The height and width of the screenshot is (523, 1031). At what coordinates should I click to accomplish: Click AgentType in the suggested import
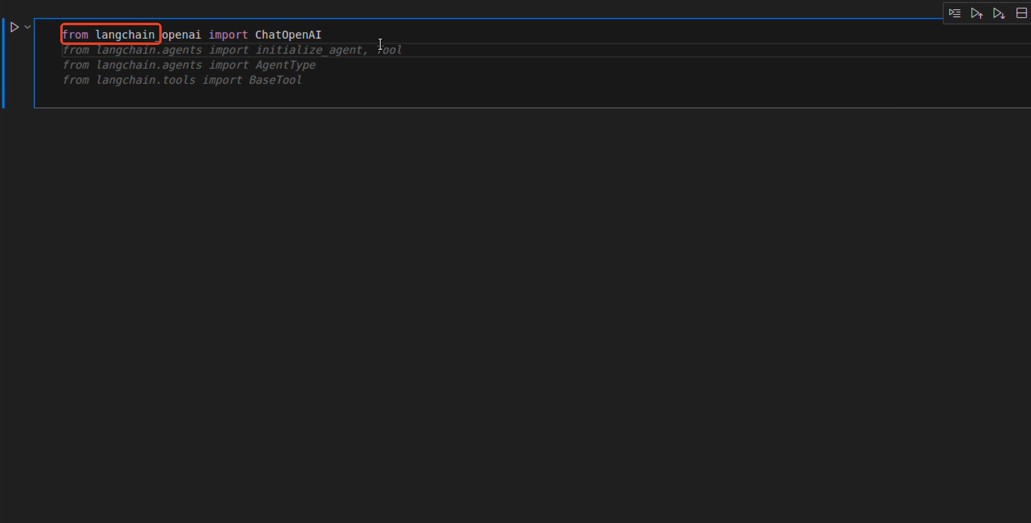(x=285, y=65)
